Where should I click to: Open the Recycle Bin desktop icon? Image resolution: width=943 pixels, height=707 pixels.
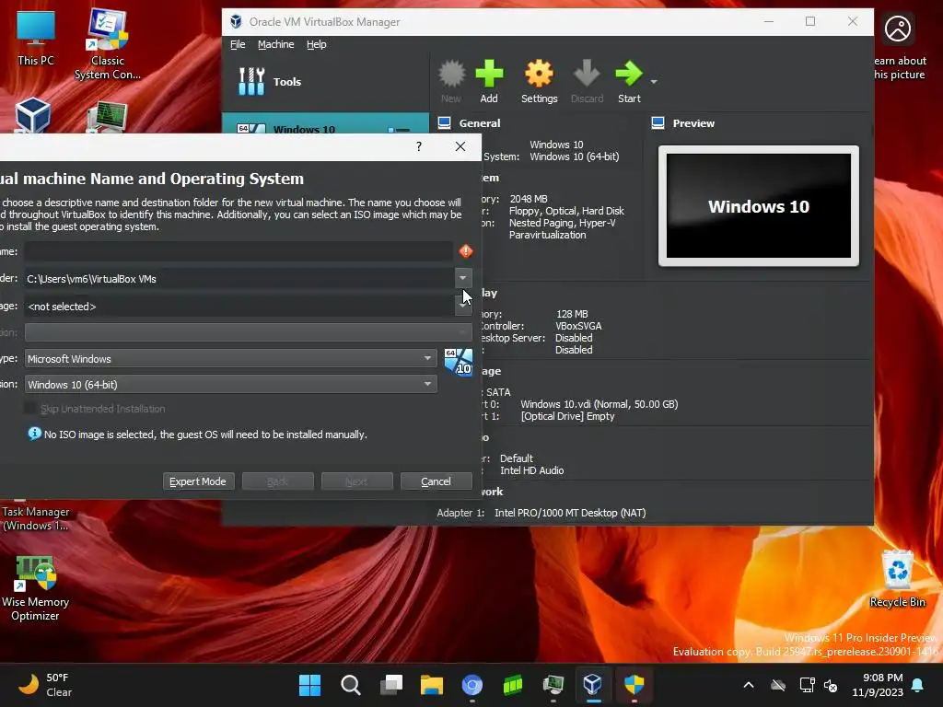click(x=897, y=579)
